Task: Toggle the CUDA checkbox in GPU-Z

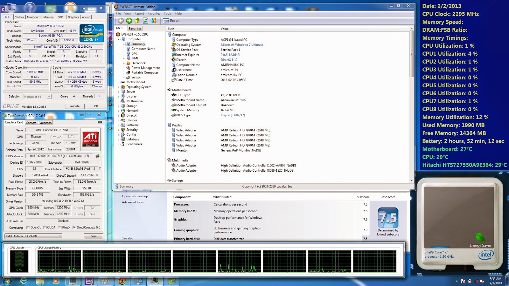Action: click(45, 228)
